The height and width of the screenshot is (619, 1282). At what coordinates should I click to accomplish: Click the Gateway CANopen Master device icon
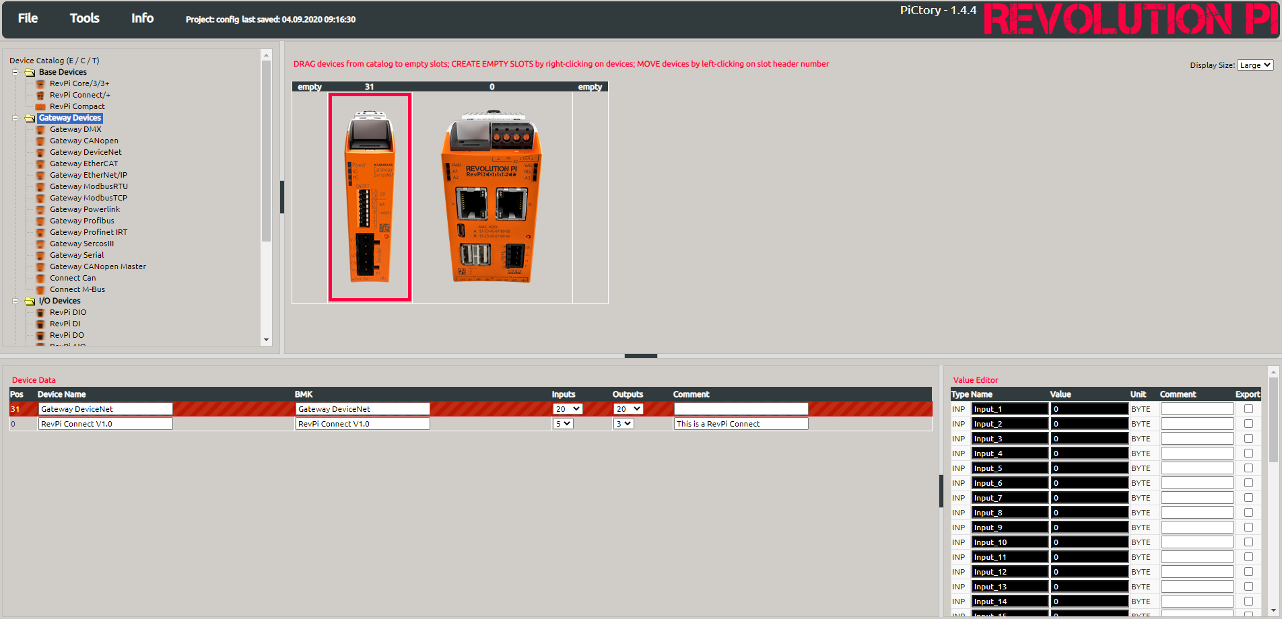[40, 266]
